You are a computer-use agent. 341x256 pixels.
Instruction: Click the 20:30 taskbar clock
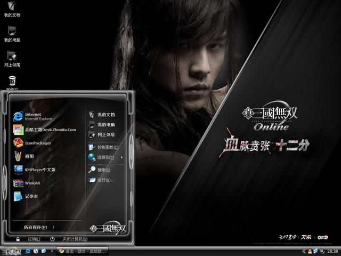coord(332,251)
